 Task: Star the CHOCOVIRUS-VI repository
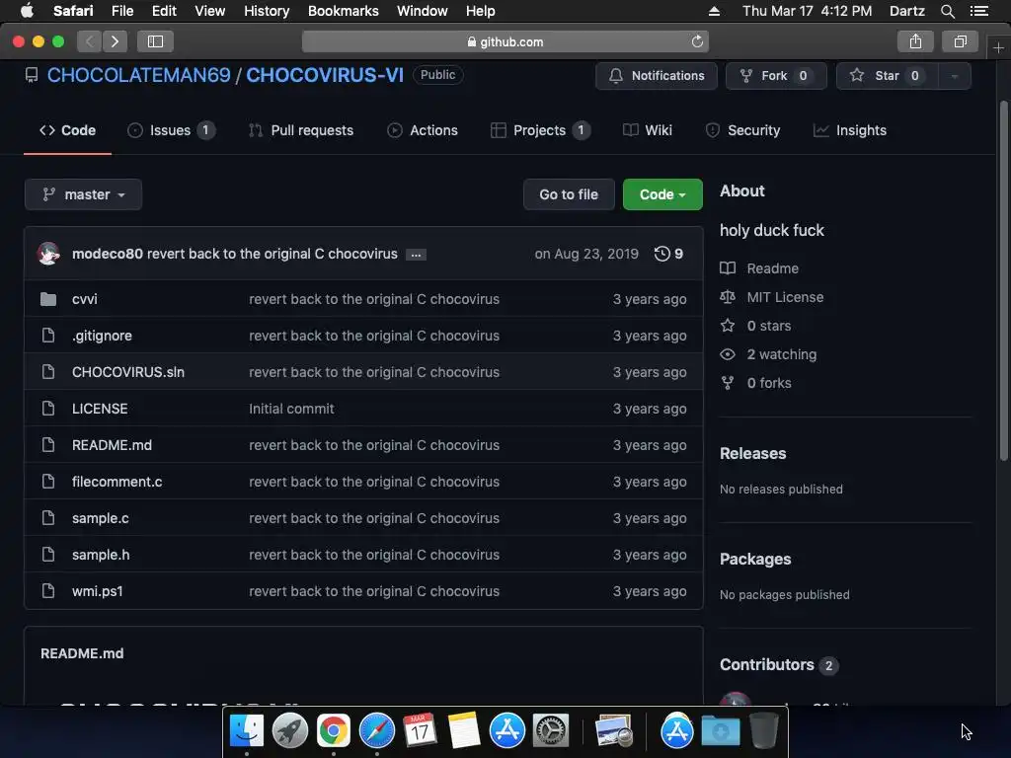click(x=888, y=76)
